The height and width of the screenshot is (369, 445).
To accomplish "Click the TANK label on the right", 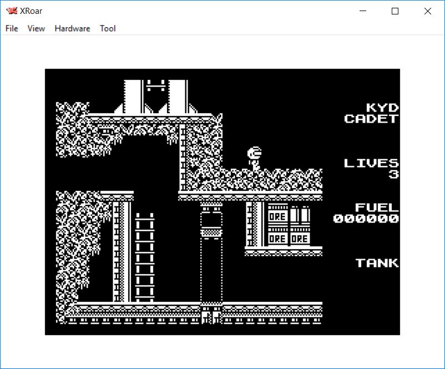I will point(377,263).
